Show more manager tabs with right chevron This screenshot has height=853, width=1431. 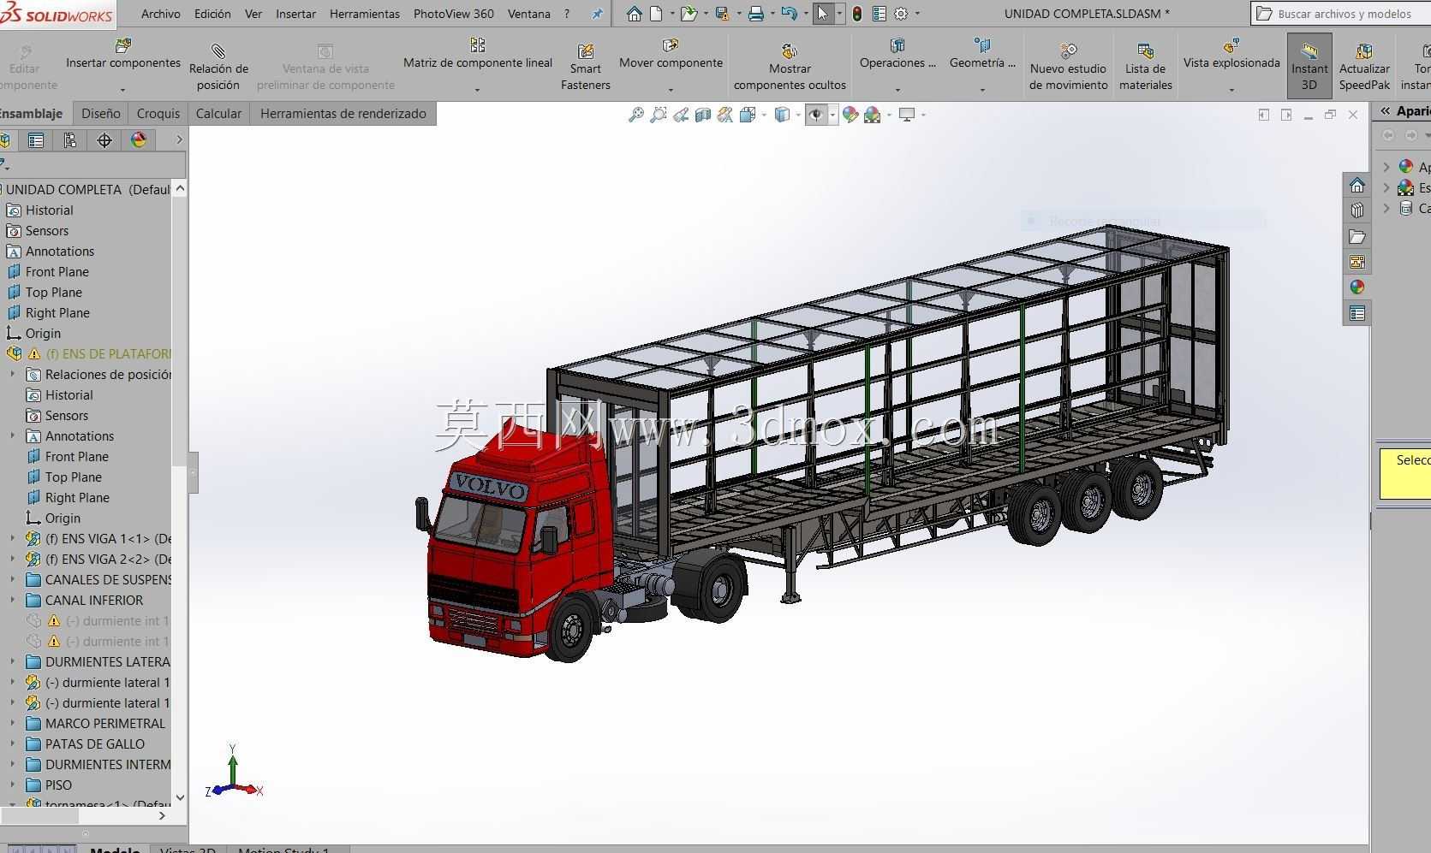pyautogui.click(x=179, y=140)
